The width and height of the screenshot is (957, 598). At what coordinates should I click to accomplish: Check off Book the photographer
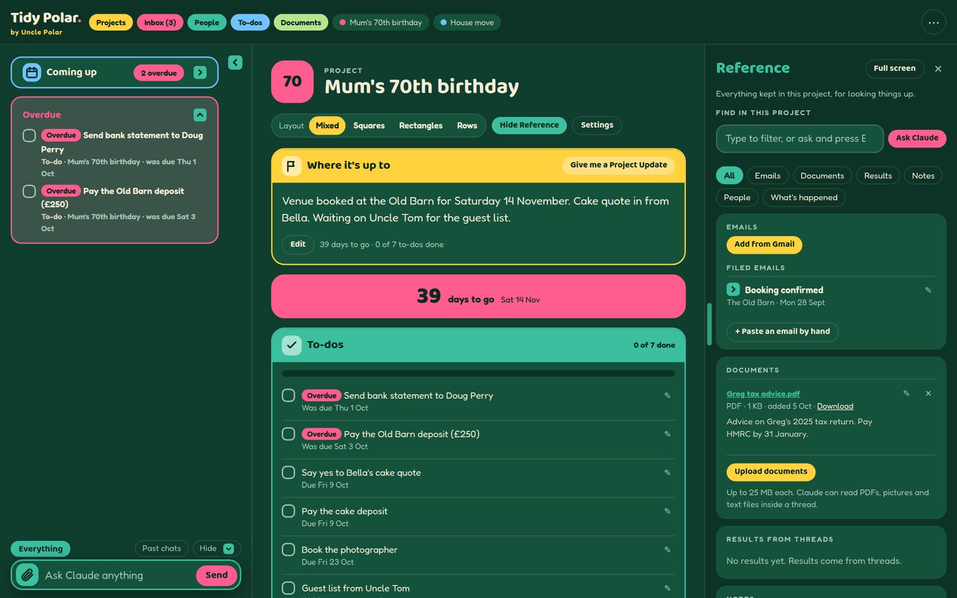point(288,550)
